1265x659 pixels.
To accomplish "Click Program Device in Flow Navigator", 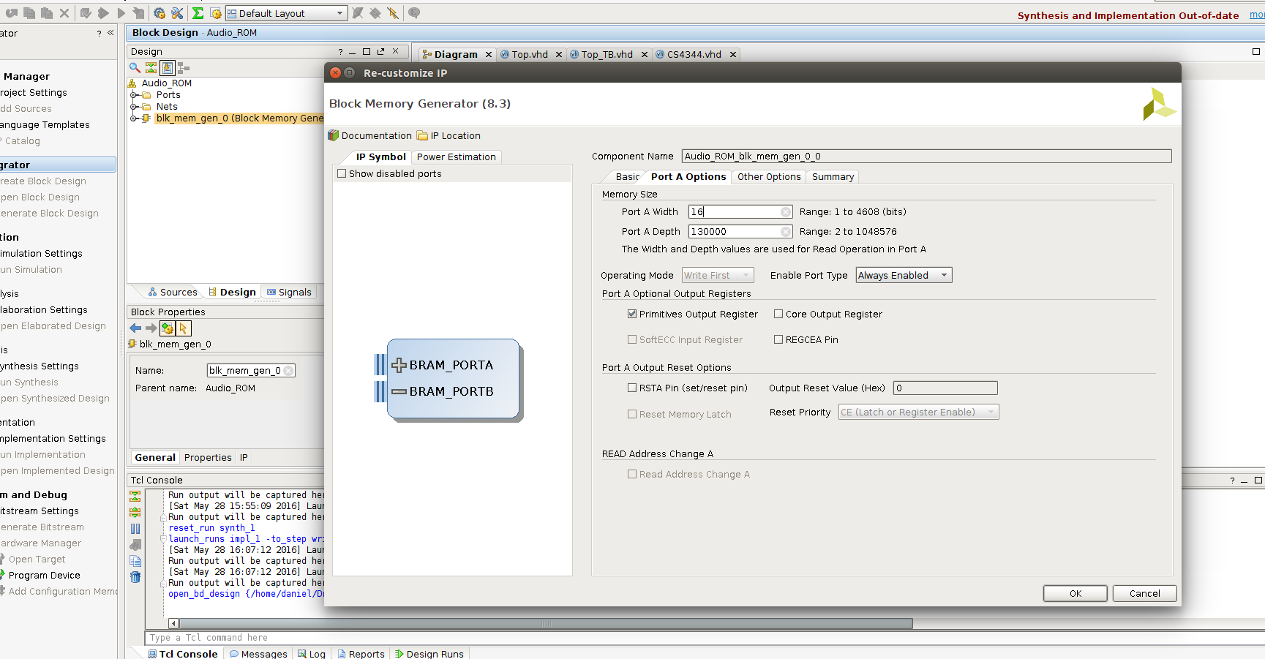I will pyautogui.click(x=44, y=576).
